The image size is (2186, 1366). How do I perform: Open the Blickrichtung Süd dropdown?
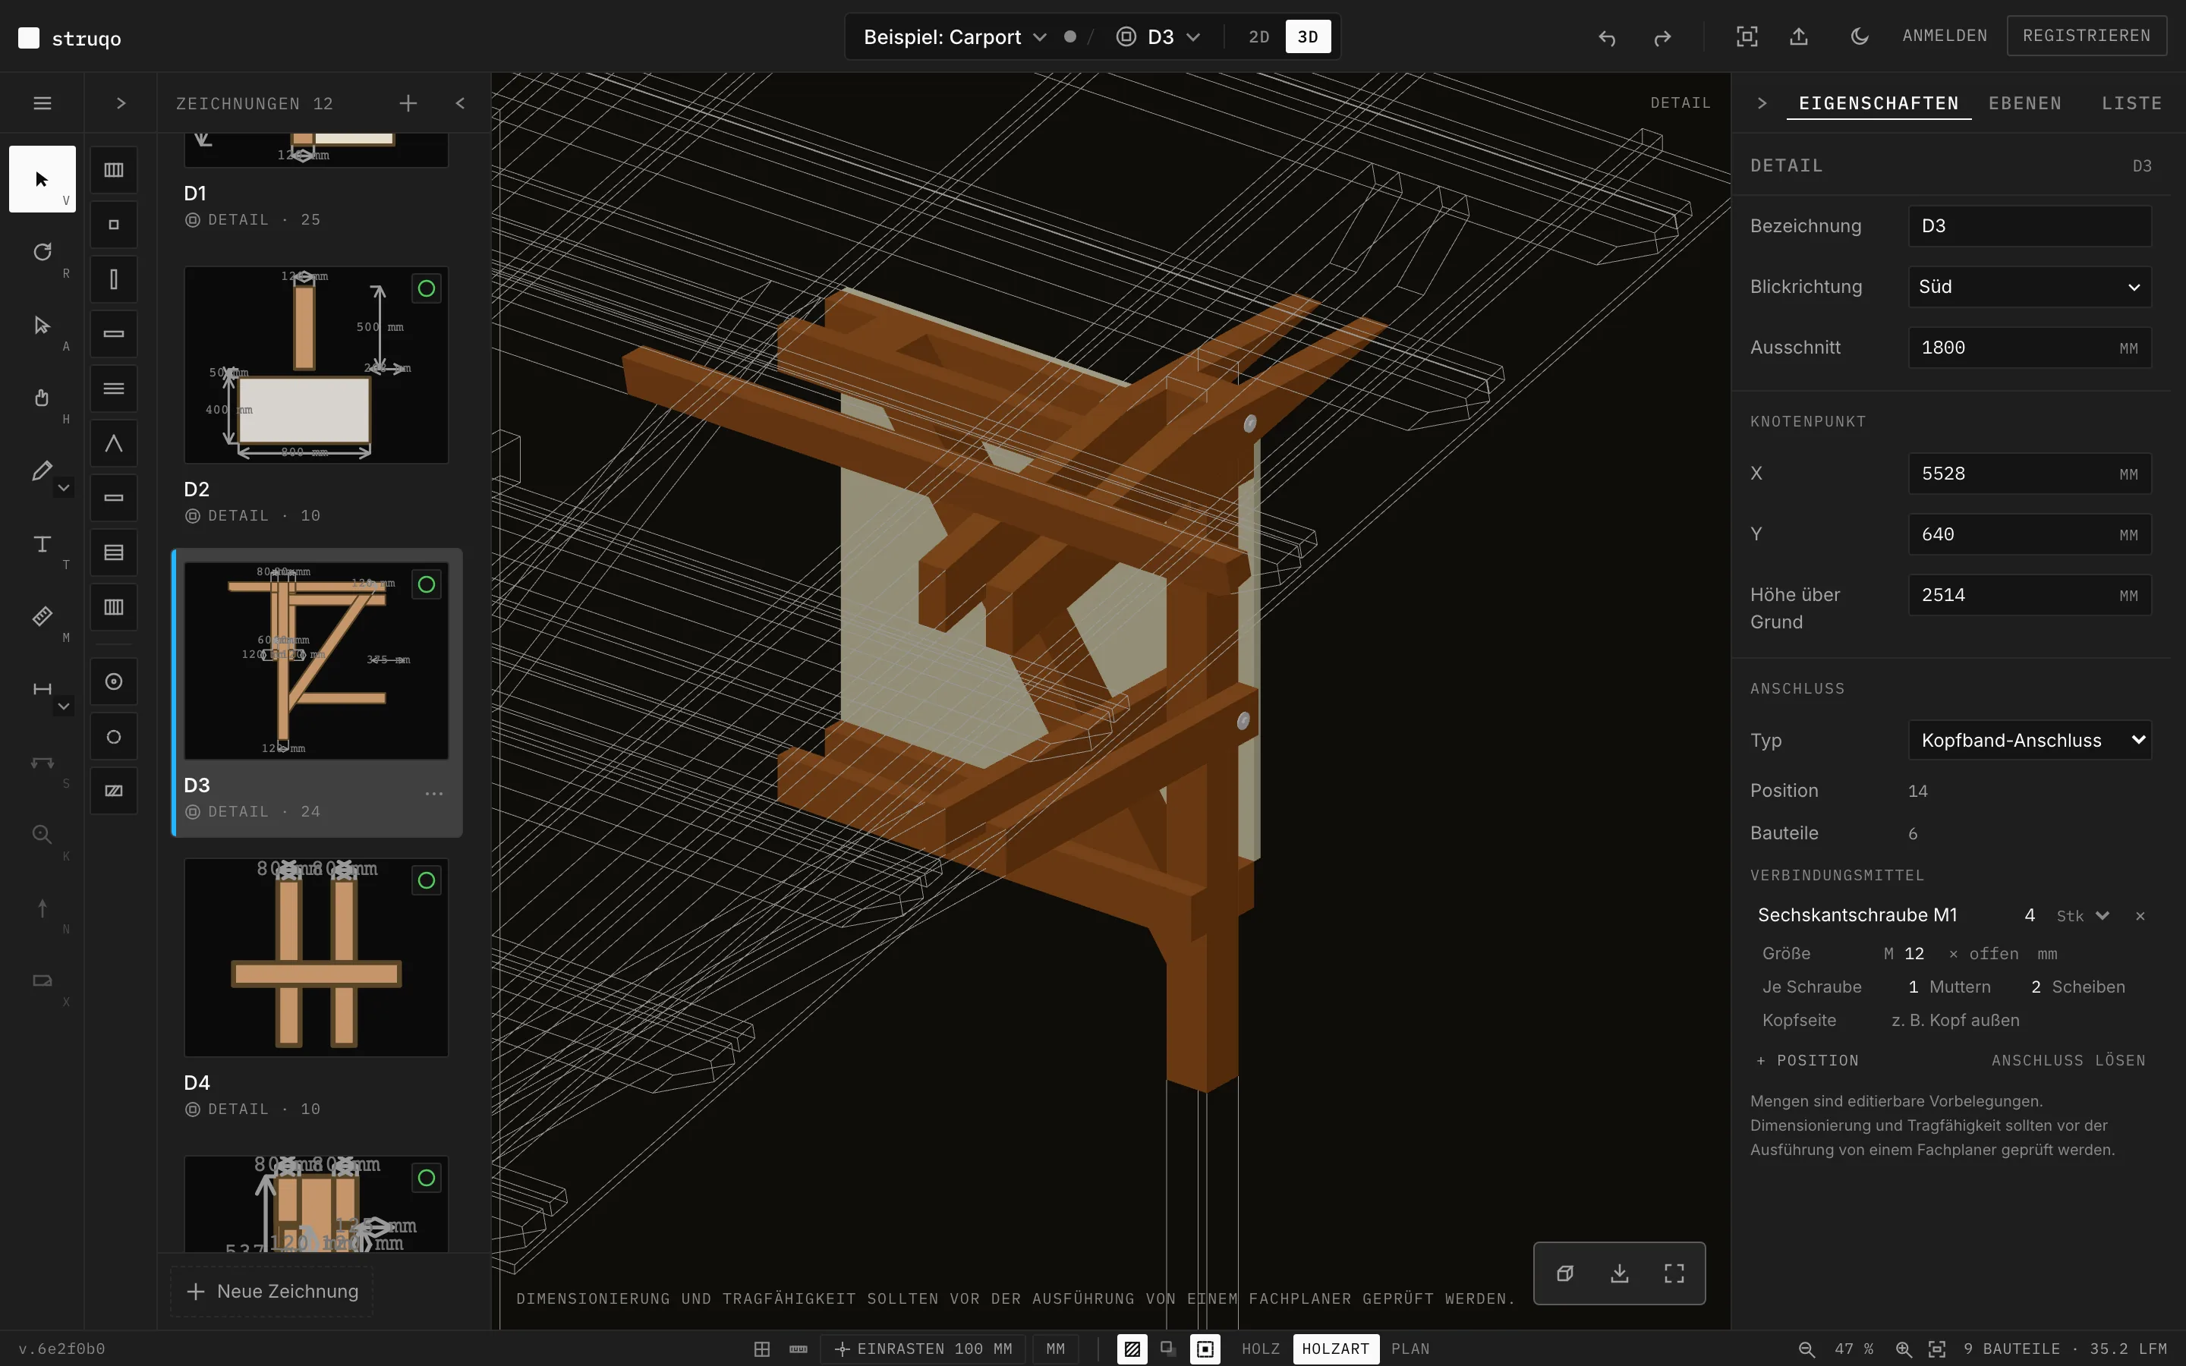[x=2029, y=286]
